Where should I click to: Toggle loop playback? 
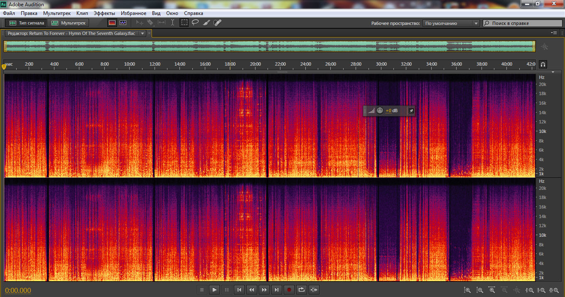[302, 290]
